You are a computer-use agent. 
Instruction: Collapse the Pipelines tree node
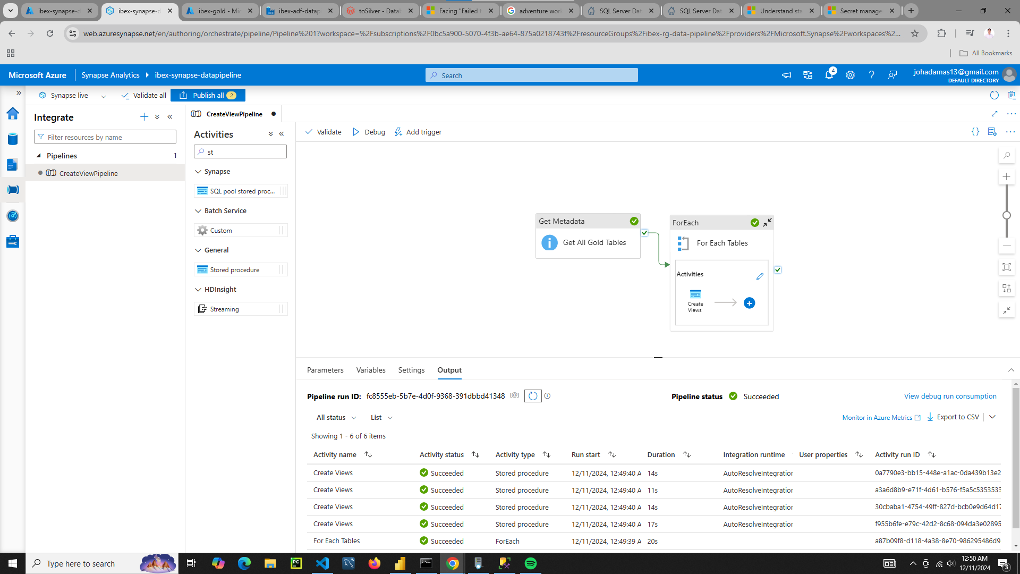(39, 156)
